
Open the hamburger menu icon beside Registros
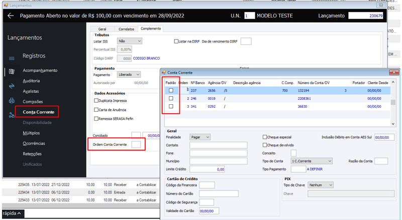point(12,58)
